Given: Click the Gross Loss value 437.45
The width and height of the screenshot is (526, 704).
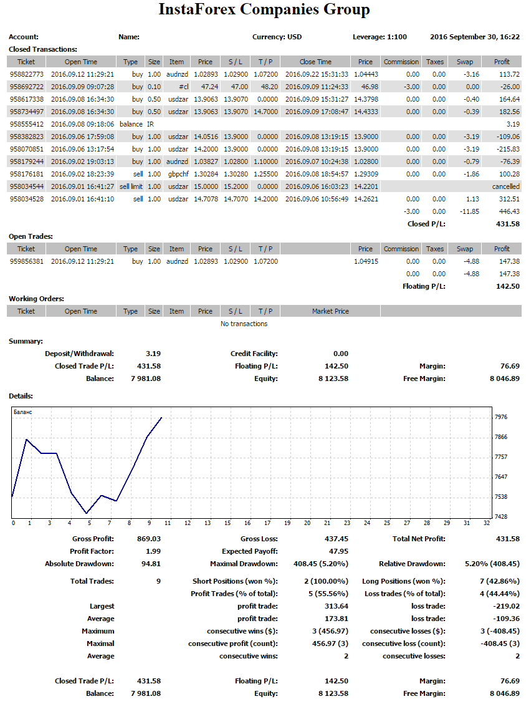Looking at the screenshot, I should click(x=337, y=539).
